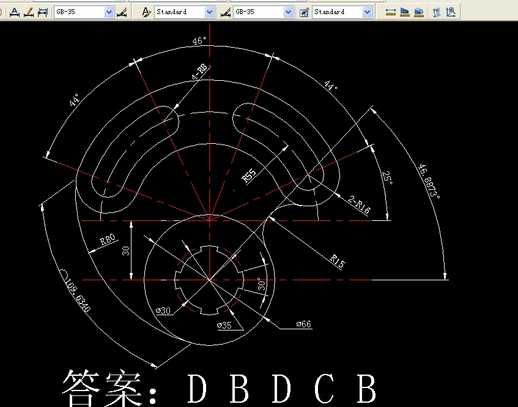Open Dimension Style icon between Standard and GB-35 dropdowns
518x407 pixels.
226,12
